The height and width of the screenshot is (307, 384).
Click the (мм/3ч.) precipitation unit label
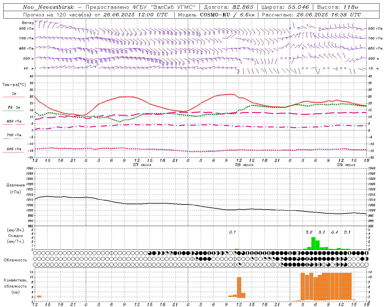click(x=16, y=230)
